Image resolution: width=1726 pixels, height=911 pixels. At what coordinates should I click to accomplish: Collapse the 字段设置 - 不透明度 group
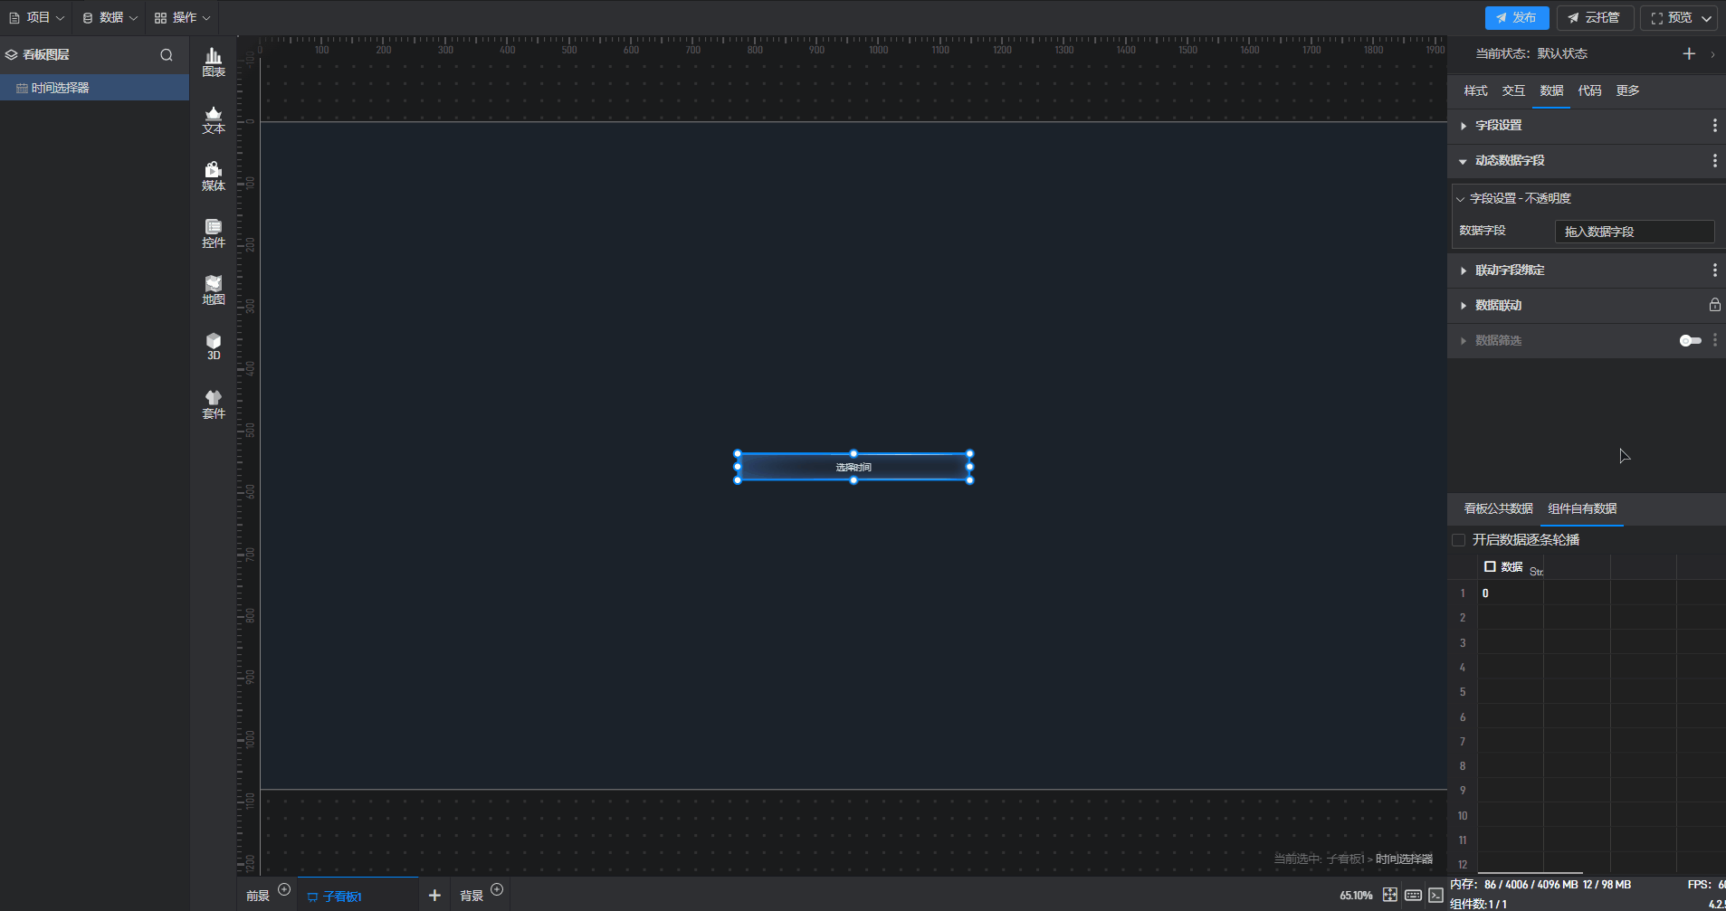[x=1460, y=199]
